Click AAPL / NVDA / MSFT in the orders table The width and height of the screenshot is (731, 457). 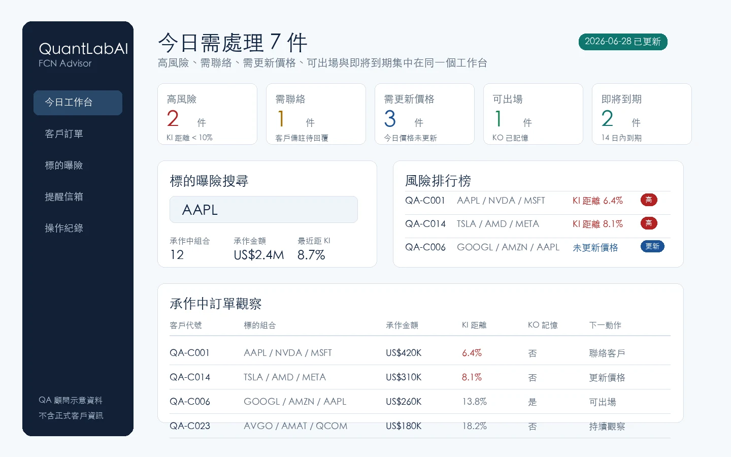288,353
